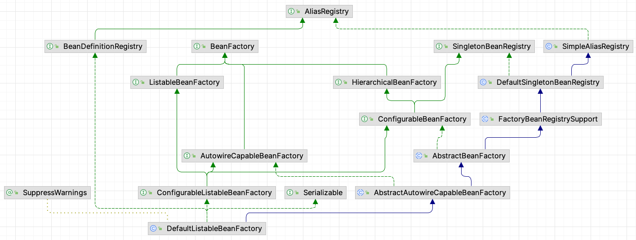Click the interface icon on the BeanFactory node

[197, 46]
